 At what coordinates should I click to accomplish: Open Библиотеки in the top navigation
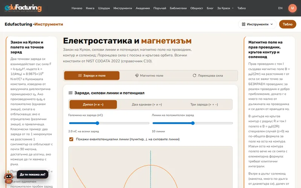tap(178, 8)
